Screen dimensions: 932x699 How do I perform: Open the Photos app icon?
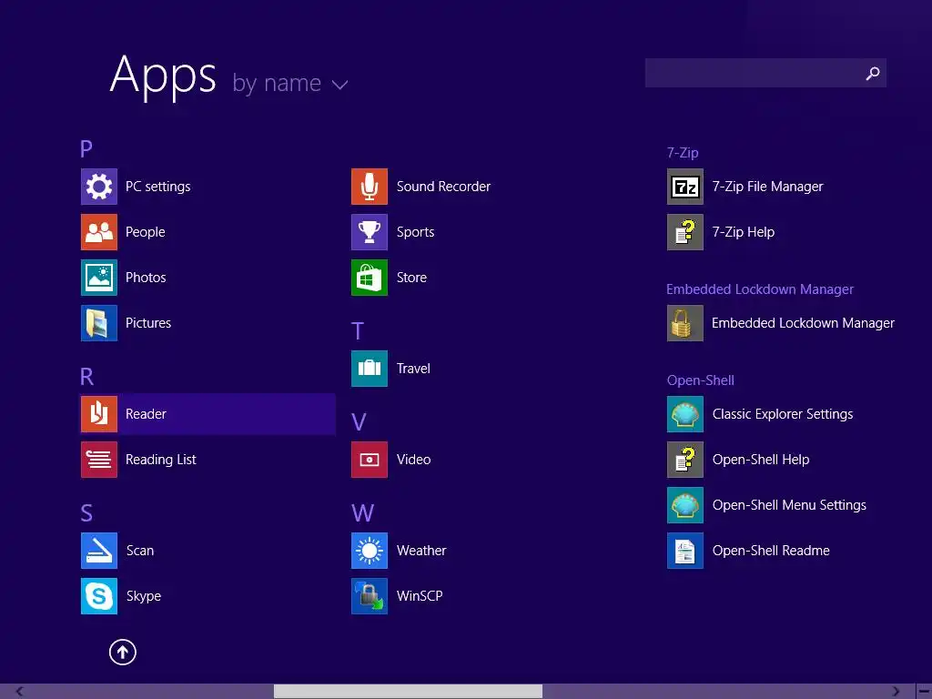[x=98, y=278]
